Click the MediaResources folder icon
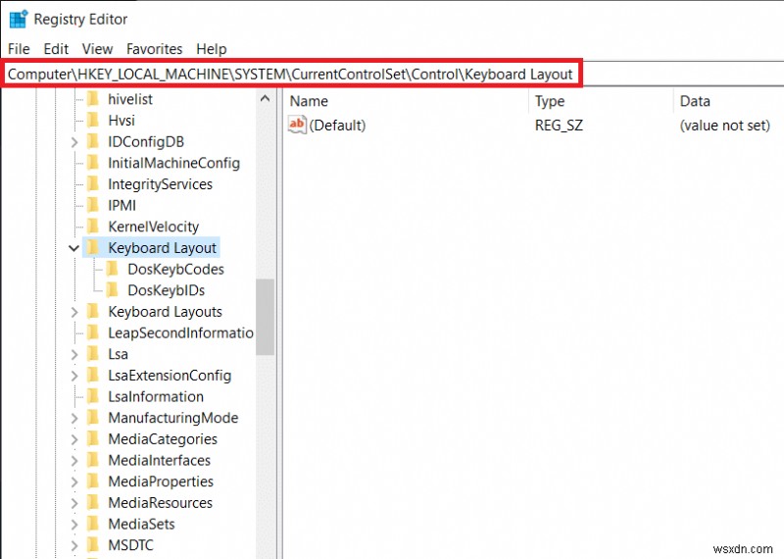Viewport: 784px width, 559px height. [93, 502]
